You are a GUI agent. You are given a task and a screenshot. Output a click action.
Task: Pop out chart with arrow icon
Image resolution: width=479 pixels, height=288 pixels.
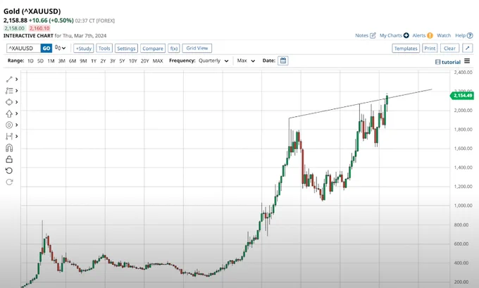click(x=468, y=49)
